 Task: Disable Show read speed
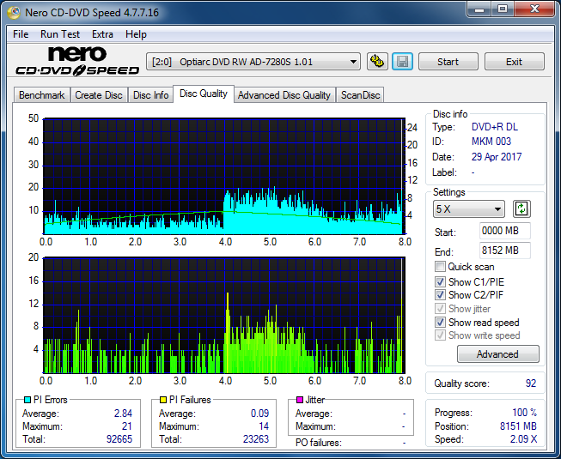[440, 323]
